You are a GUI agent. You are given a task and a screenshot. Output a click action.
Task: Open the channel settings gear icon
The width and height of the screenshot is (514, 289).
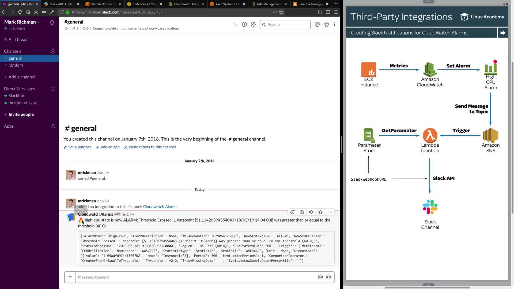pos(253,24)
